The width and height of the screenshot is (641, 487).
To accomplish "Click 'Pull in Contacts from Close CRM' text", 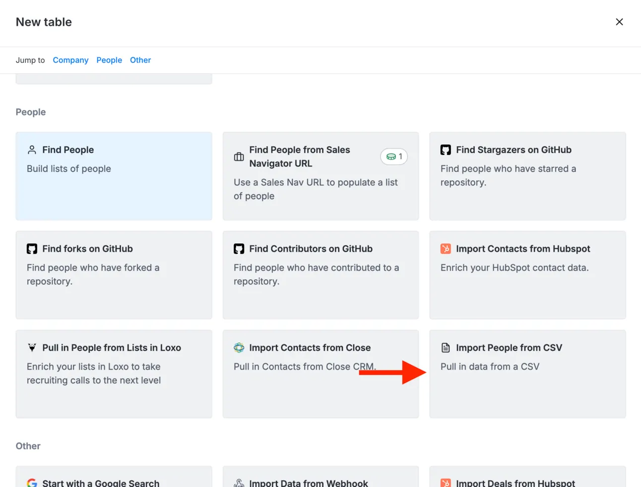I will click(305, 367).
